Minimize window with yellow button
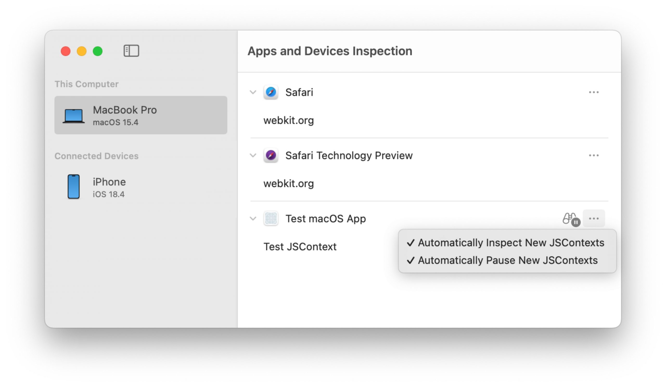The width and height of the screenshot is (666, 387). pos(81,51)
